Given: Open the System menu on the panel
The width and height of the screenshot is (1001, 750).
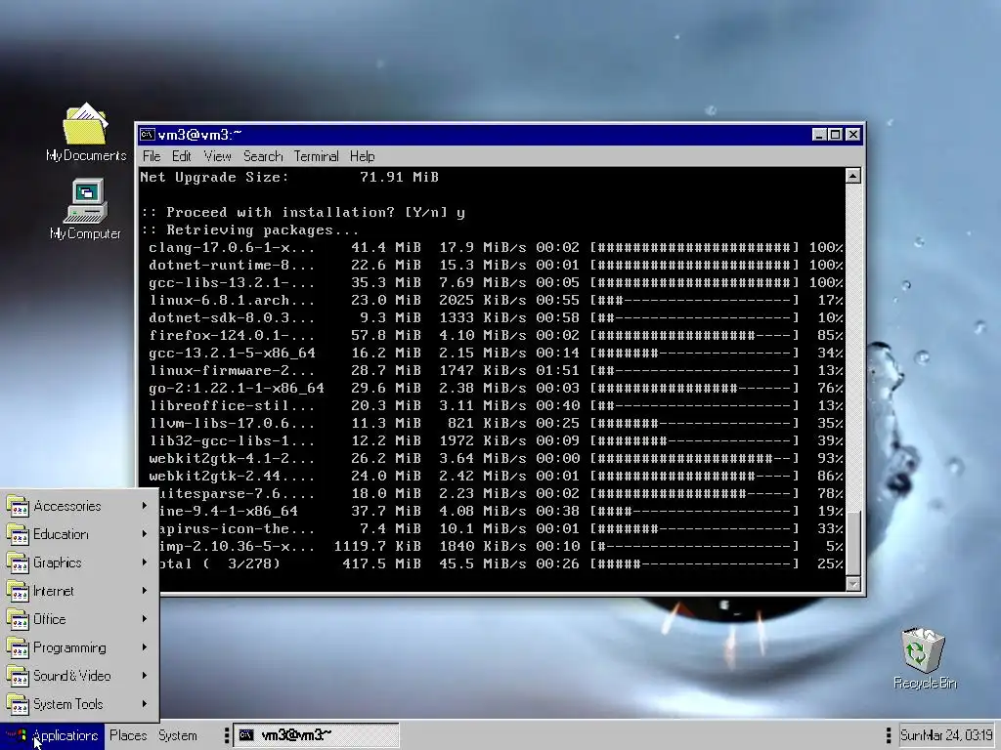Looking at the screenshot, I should coord(178,735).
